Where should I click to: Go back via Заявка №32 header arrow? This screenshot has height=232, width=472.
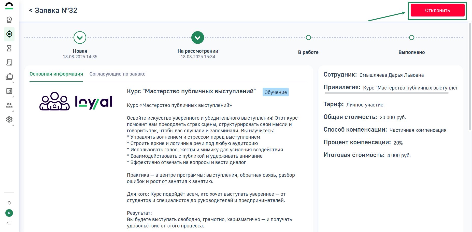31,10
